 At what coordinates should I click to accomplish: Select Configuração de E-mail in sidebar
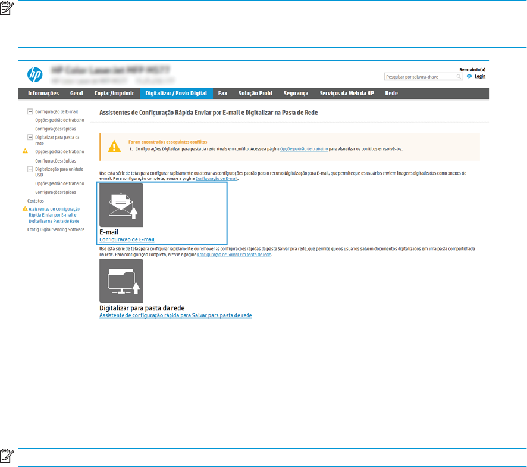coord(57,112)
